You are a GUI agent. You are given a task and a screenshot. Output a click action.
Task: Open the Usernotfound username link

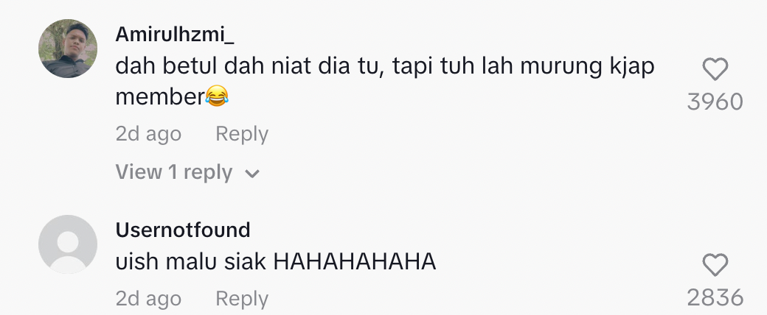(x=183, y=230)
